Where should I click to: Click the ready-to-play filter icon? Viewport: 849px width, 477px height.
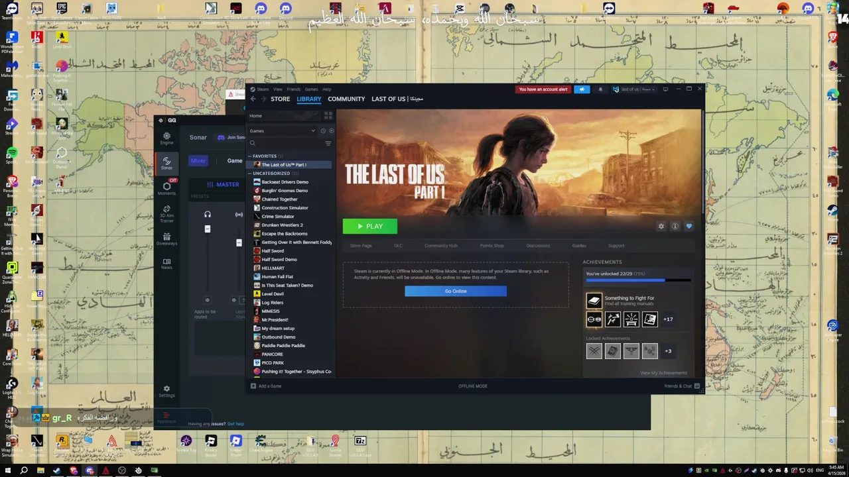331,131
